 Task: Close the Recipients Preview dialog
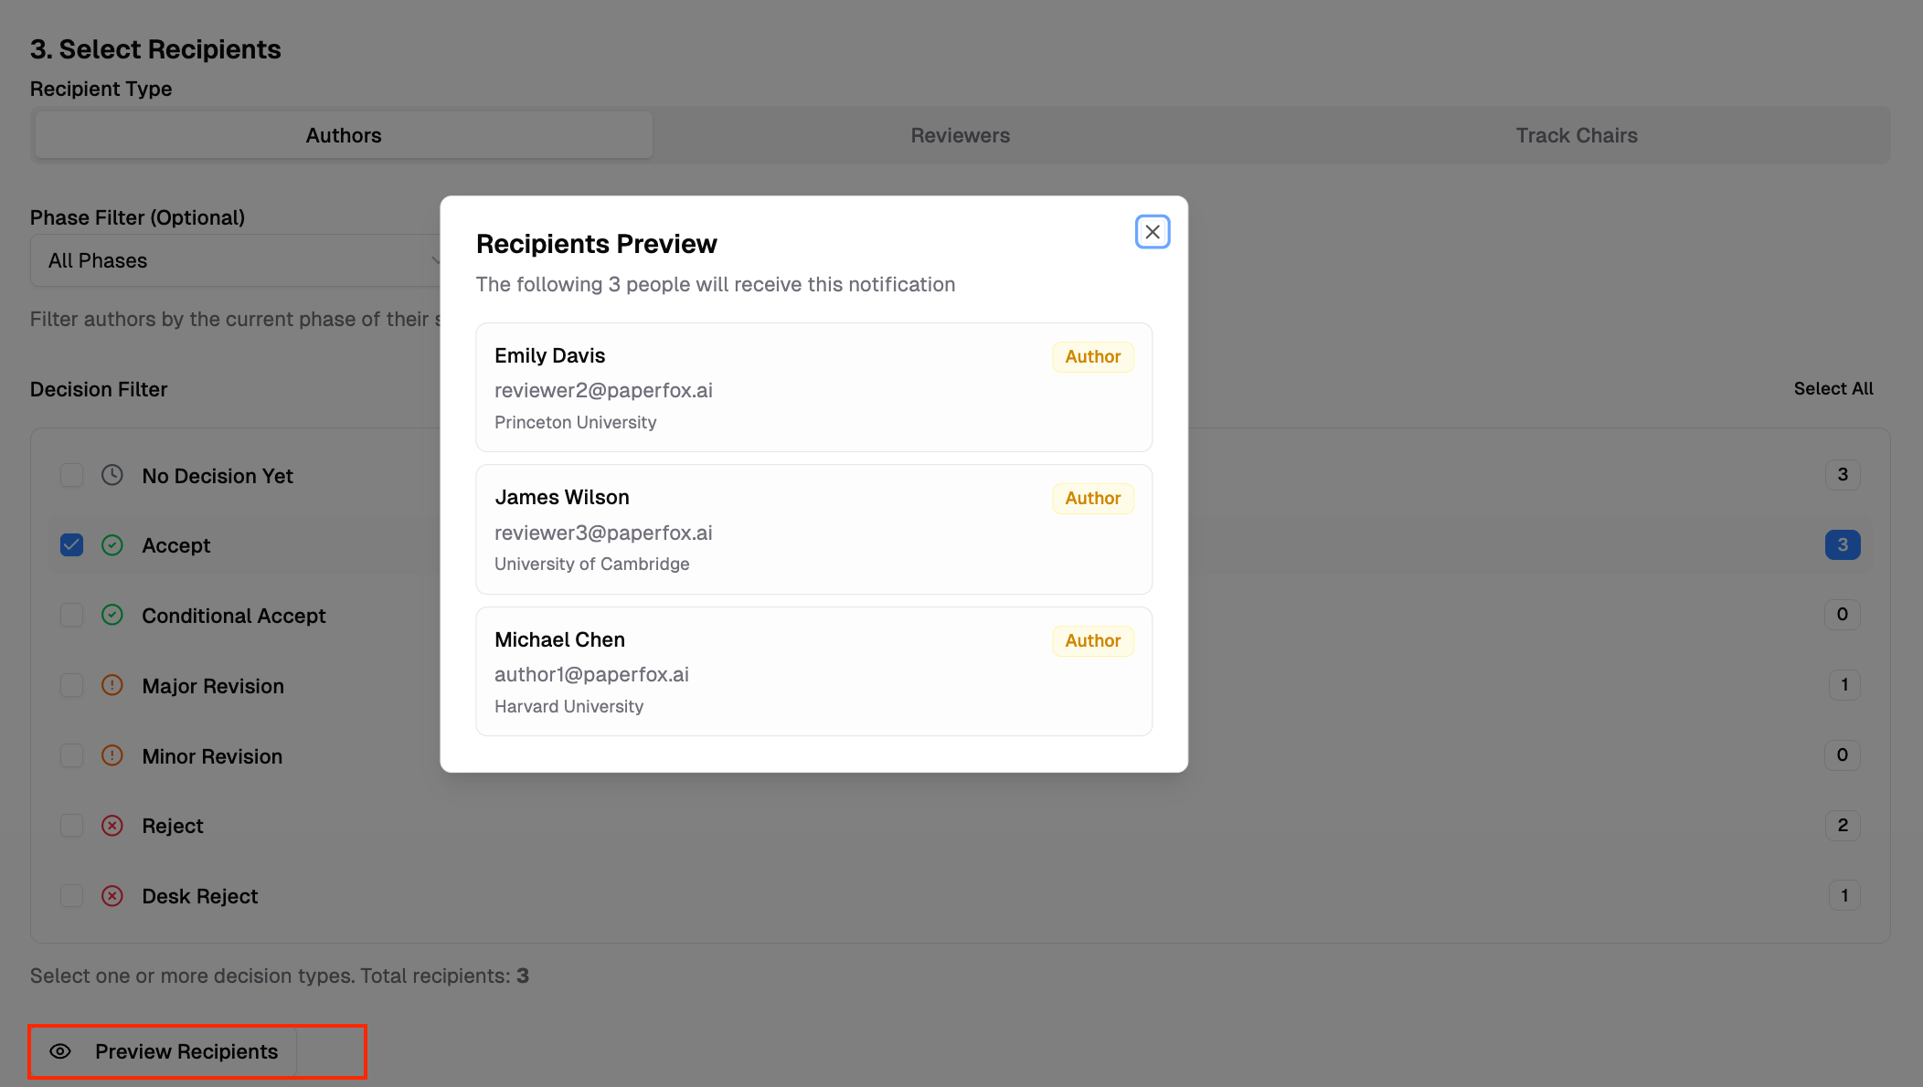click(1153, 232)
